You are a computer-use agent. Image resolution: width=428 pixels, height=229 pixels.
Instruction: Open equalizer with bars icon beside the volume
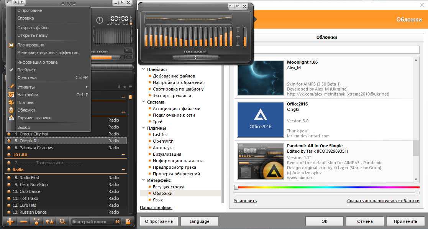(x=128, y=50)
